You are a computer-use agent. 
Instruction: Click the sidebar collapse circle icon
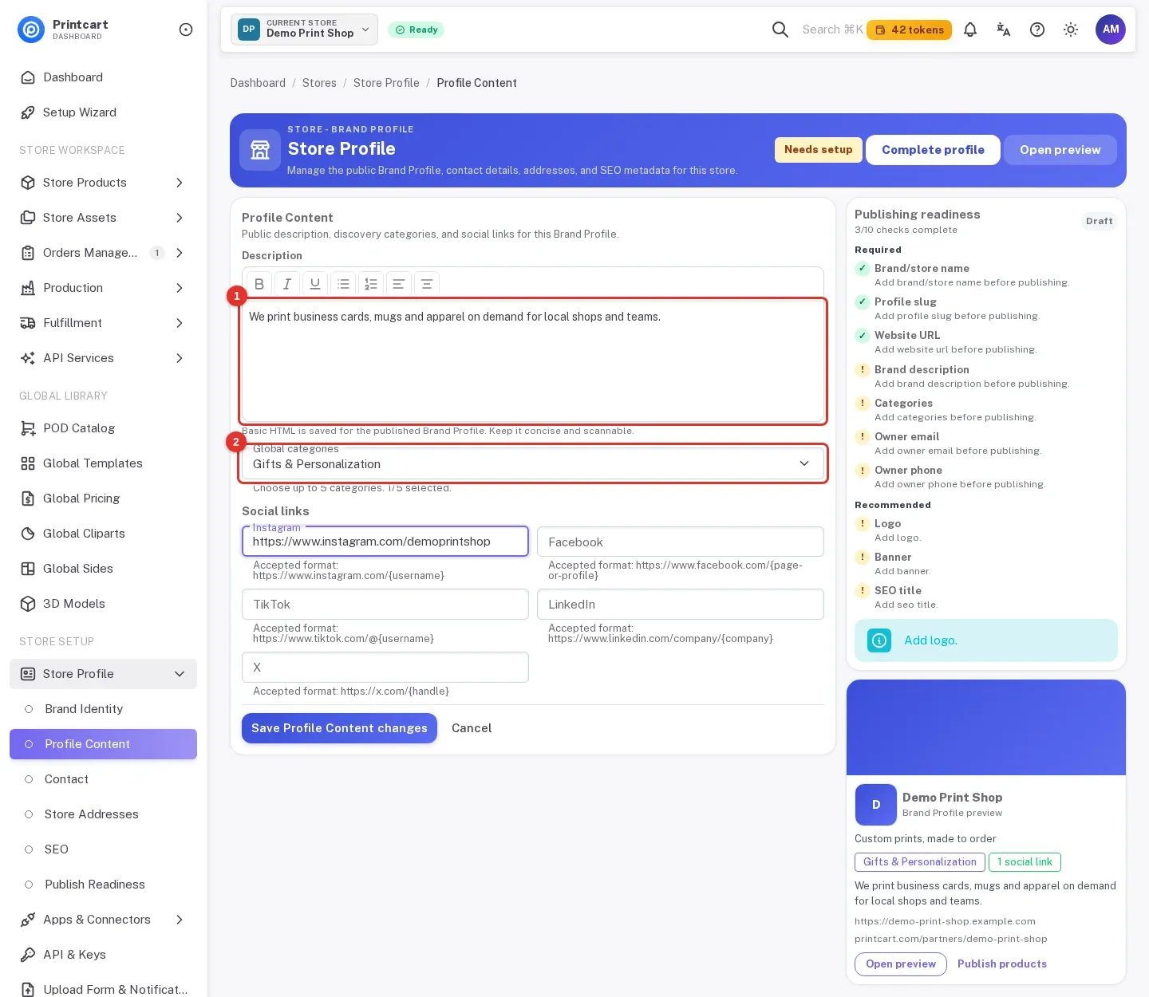click(186, 30)
